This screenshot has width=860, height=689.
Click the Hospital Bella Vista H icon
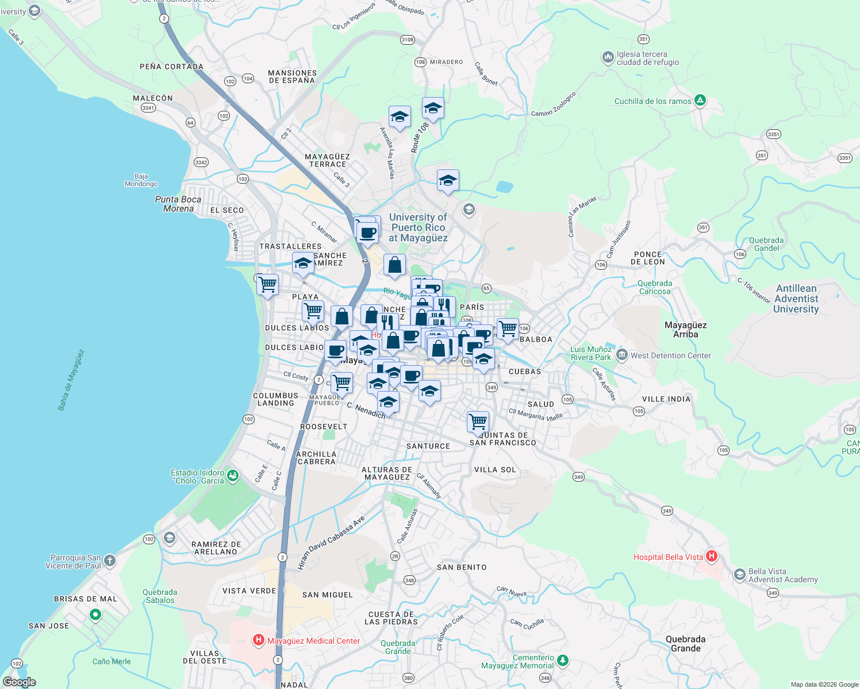(x=712, y=556)
